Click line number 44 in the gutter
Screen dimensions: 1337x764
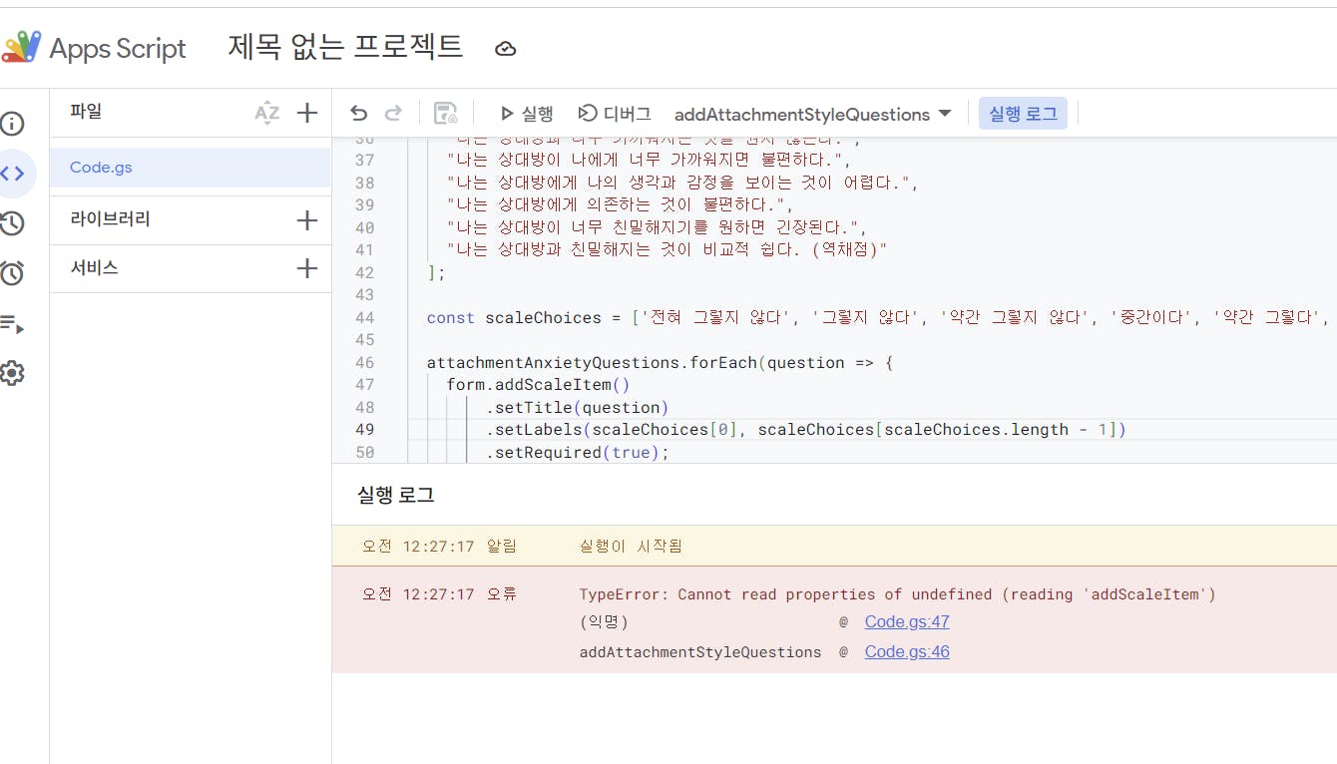coord(364,318)
